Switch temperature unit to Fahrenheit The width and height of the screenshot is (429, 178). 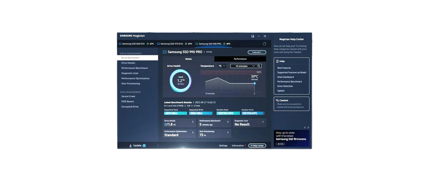(225, 66)
